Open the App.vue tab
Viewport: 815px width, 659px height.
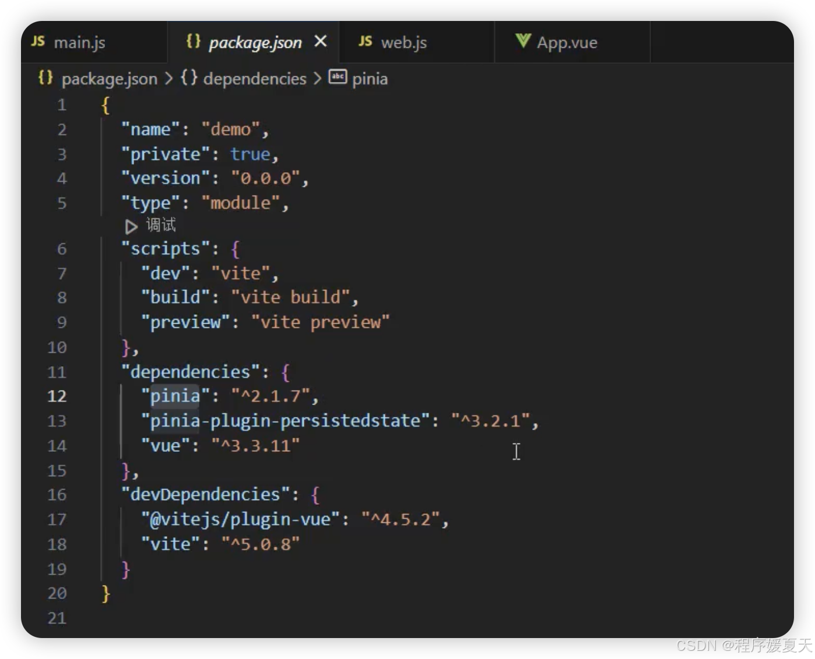pos(572,42)
